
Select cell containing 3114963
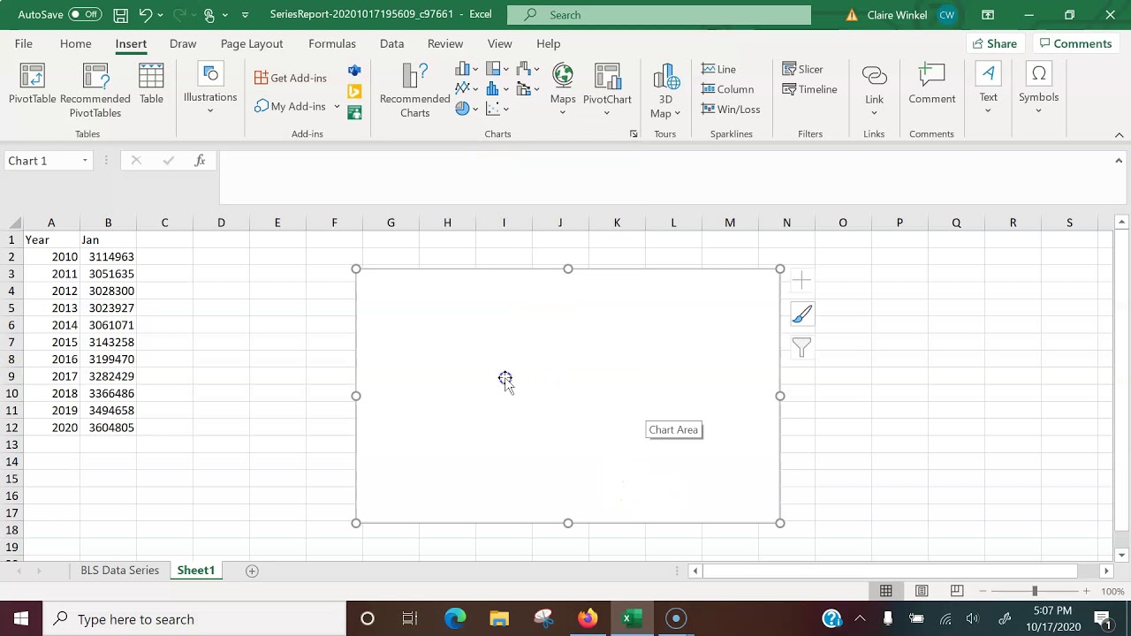coord(109,257)
